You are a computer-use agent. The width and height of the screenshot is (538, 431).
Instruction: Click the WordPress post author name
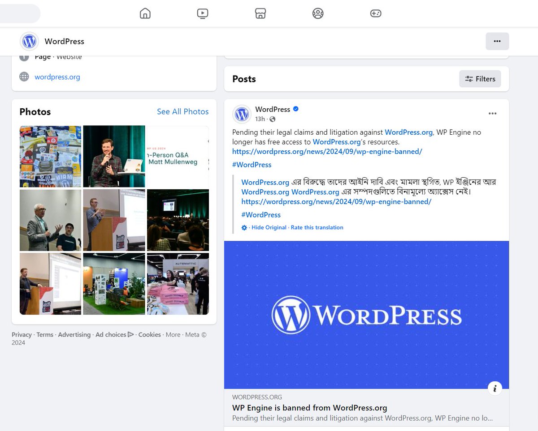pyautogui.click(x=273, y=109)
